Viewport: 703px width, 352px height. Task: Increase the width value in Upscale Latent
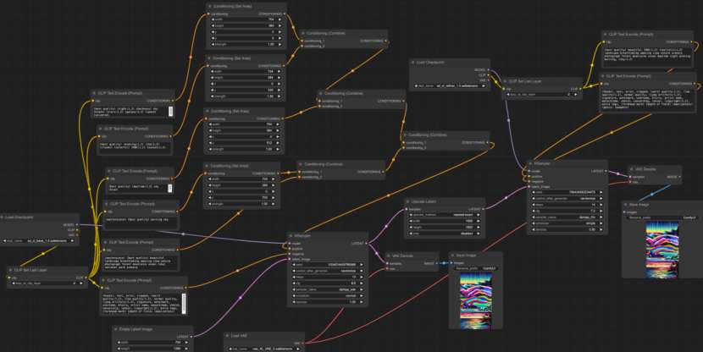pyautogui.click(x=479, y=221)
